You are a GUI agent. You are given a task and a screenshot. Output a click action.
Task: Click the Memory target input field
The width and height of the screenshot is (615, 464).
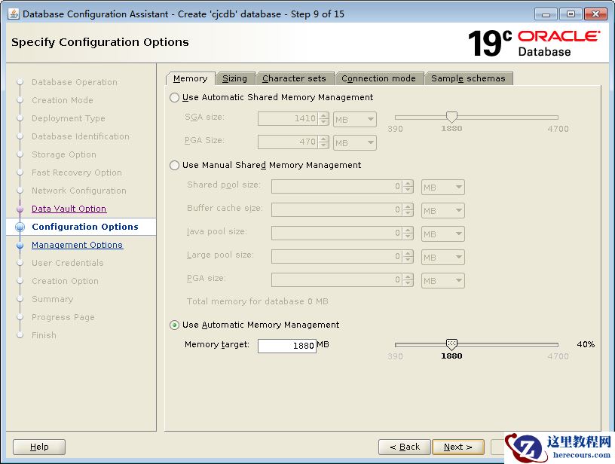(286, 346)
